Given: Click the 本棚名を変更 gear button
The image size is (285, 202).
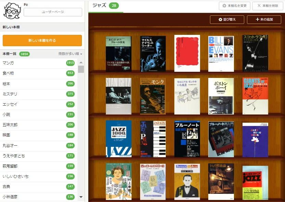Looking at the screenshot, I should click(x=234, y=6).
